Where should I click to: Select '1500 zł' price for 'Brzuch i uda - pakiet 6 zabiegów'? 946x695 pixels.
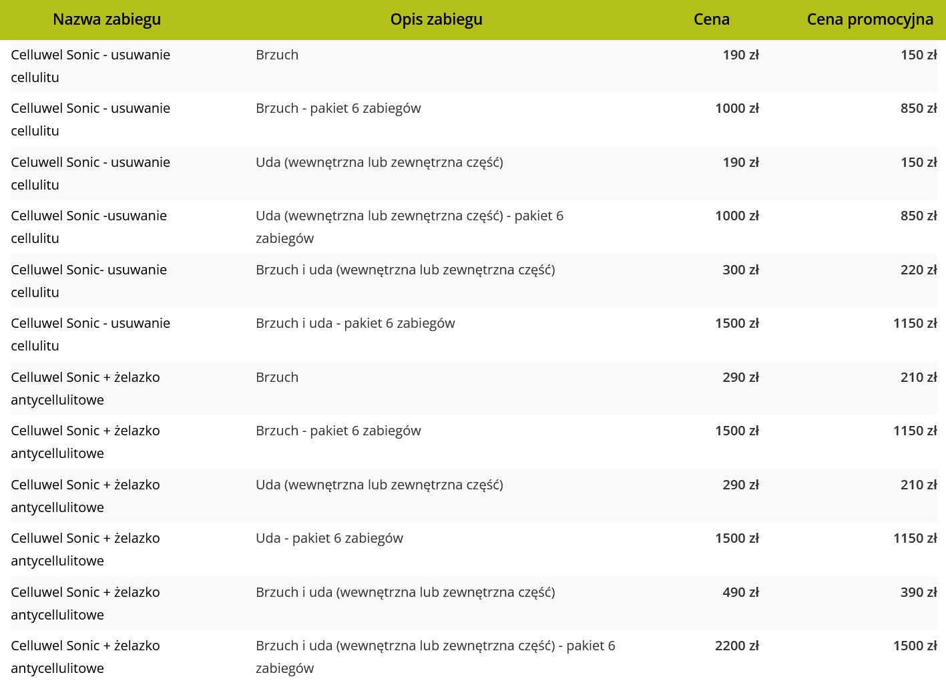click(737, 323)
